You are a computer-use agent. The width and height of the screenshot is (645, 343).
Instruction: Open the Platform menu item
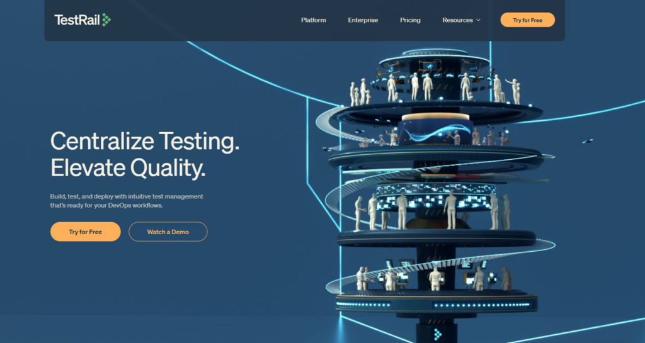pyautogui.click(x=314, y=20)
